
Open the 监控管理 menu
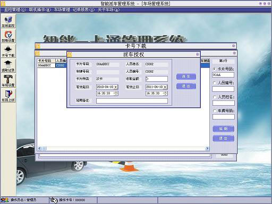15,10
